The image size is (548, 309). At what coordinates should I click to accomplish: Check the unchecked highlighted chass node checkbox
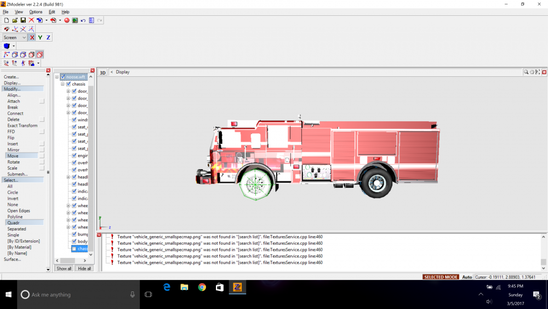[74, 249]
